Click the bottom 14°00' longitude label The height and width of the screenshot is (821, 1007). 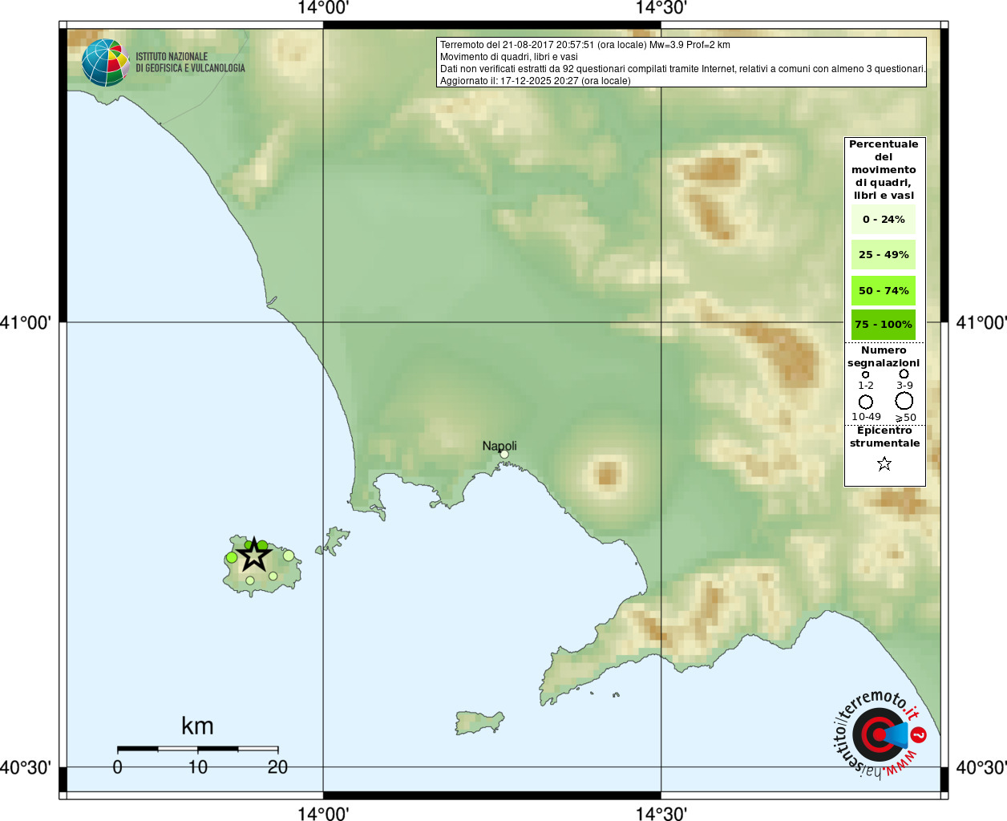click(x=323, y=814)
